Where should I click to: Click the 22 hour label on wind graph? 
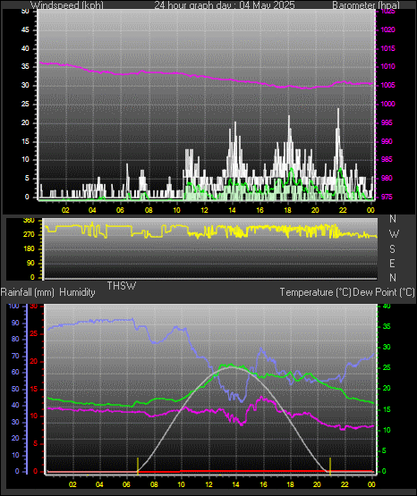(x=343, y=210)
